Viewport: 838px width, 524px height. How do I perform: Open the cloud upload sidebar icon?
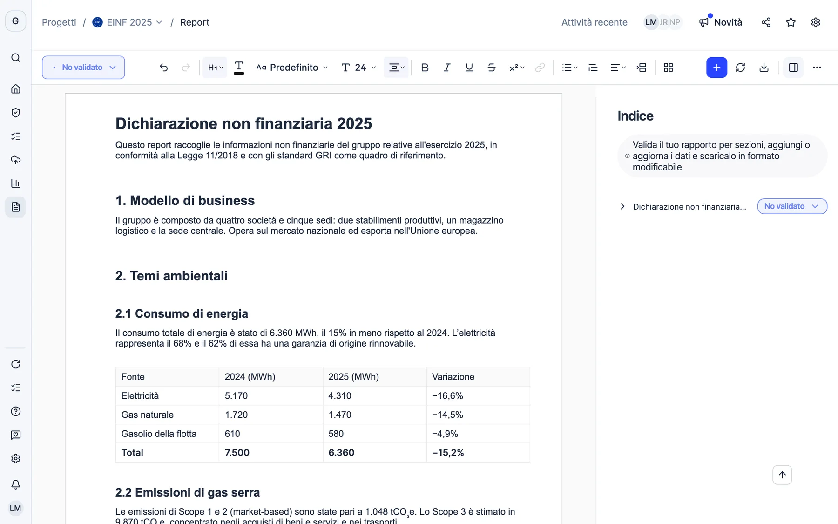(15, 160)
